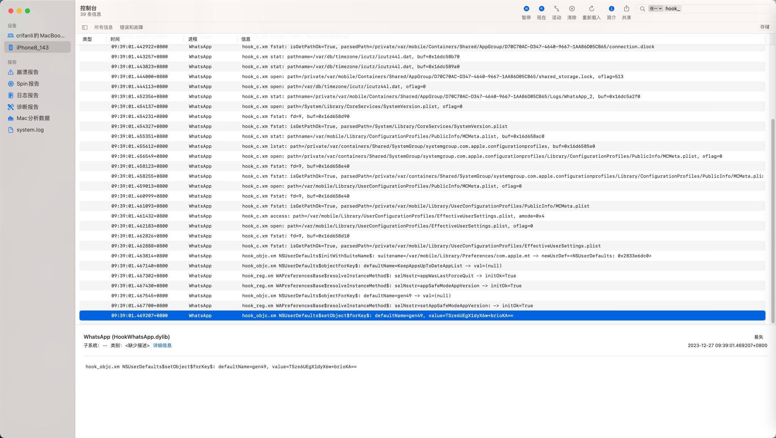Open the Activities (活动) toolbar icon
The image size is (776, 438).
point(556,9)
